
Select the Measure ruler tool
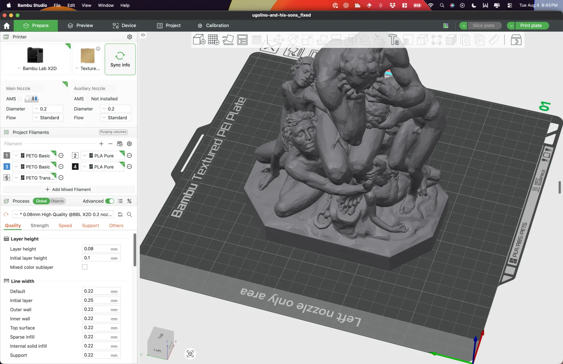[494, 40]
